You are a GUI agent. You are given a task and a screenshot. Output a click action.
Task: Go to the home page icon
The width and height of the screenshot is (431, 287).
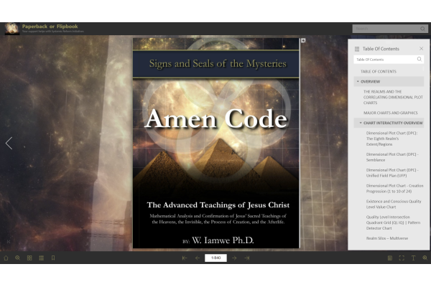[6, 258]
